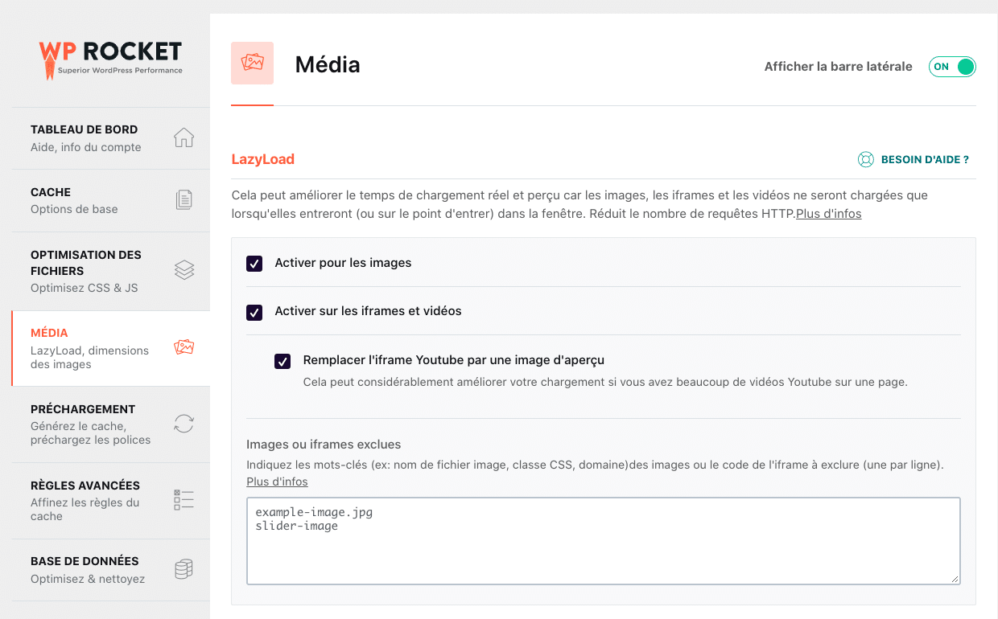Click the lifebuoy help icon near Besoin d'aide
Image resolution: width=998 pixels, height=619 pixels.
point(866,160)
